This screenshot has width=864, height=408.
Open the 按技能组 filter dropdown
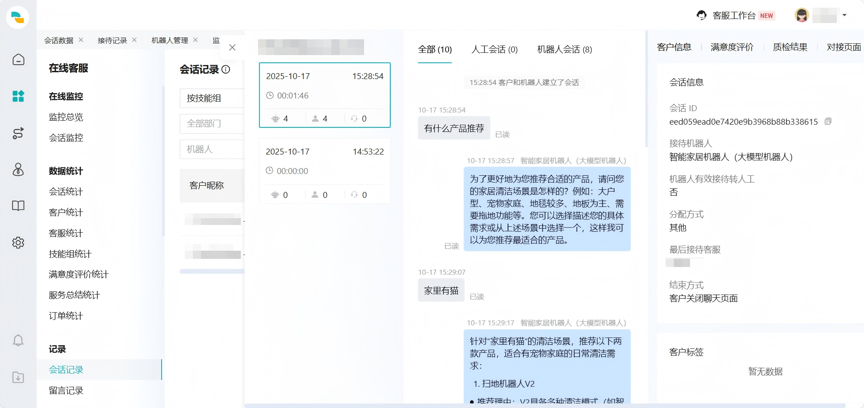pos(211,98)
